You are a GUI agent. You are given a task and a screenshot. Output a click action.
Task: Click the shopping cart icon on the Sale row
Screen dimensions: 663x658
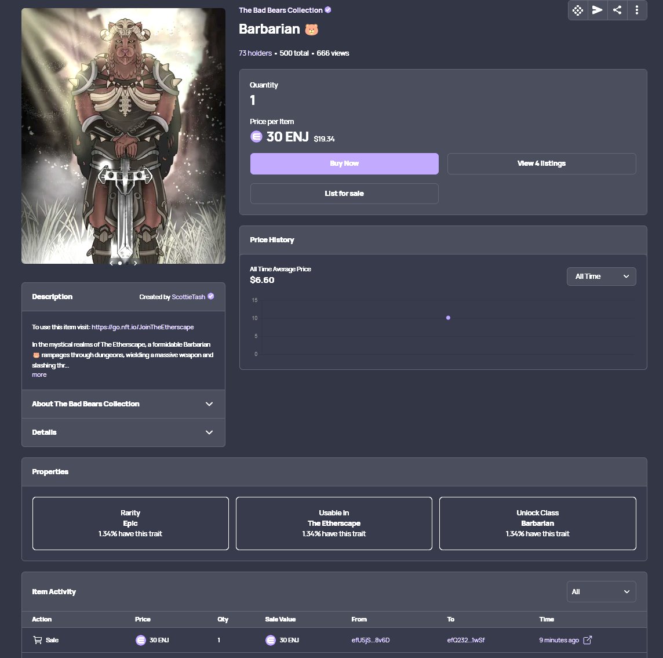click(x=37, y=640)
